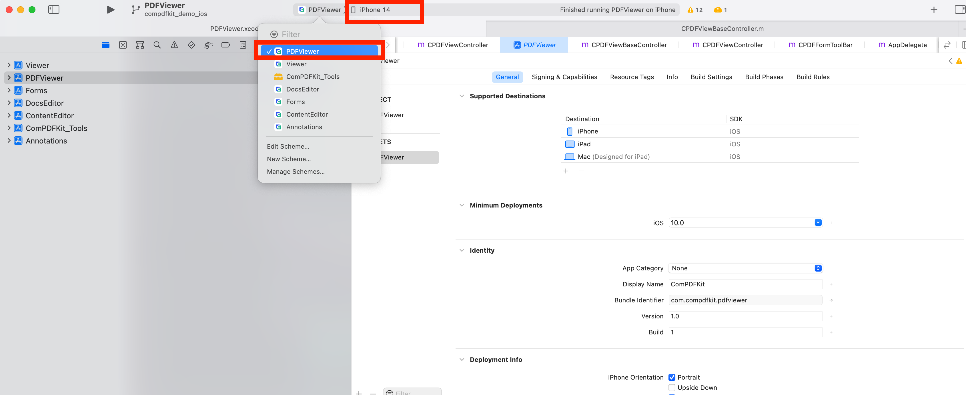966x395 pixels.
Task: Click the Display Name text field
Action: 745,284
